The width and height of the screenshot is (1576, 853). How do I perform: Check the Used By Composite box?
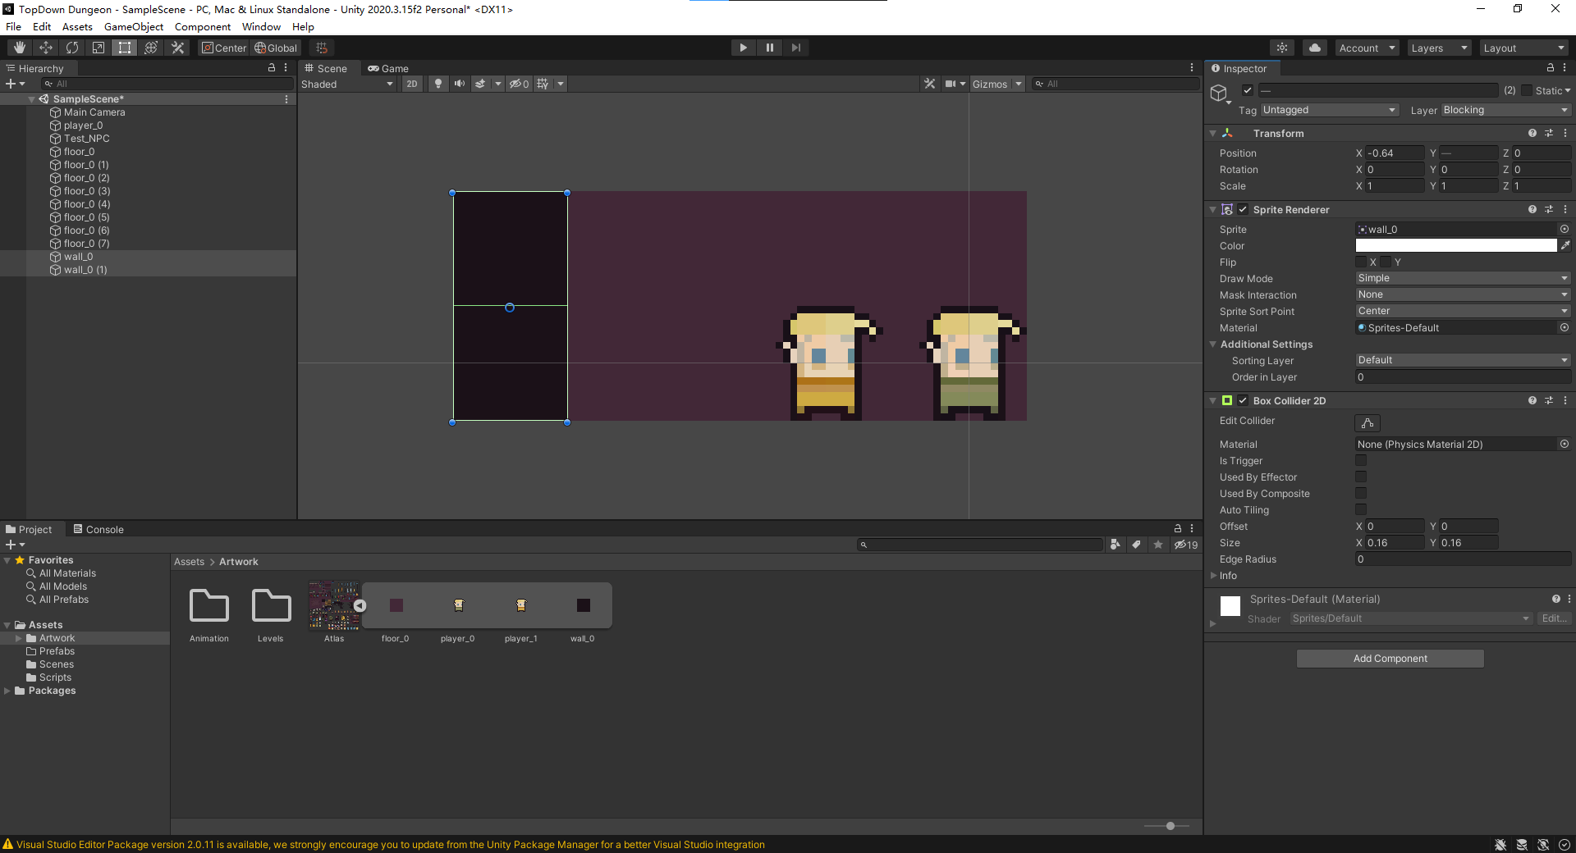click(1361, 494)
